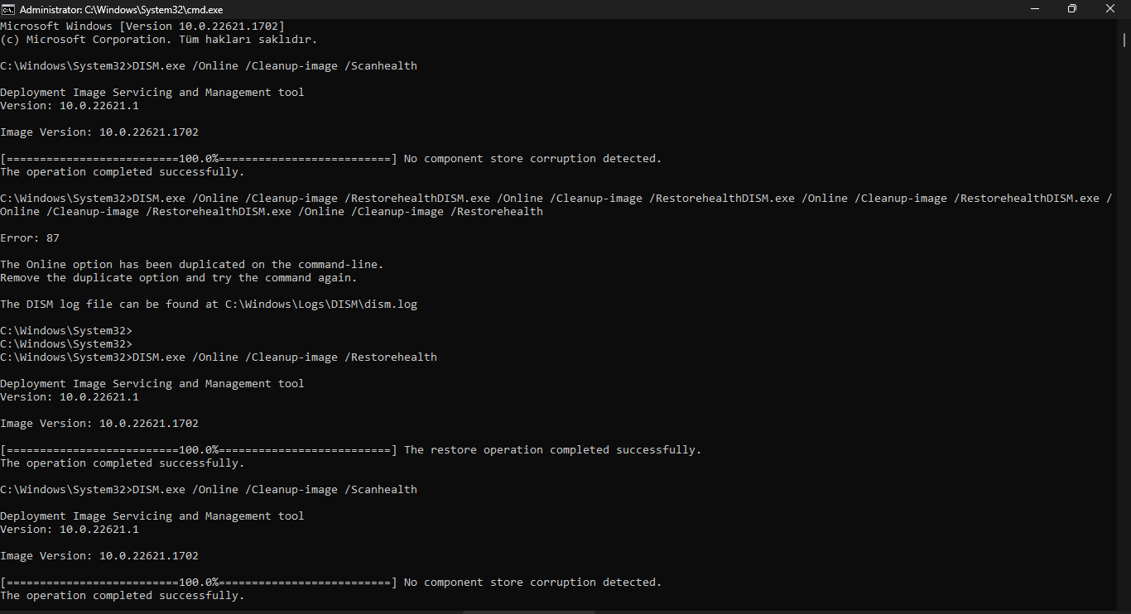This screenshot has height=614, width=1131.
Task: Close the cmd.exe window
Action: pyautogui.click(x=1110, y=9)
